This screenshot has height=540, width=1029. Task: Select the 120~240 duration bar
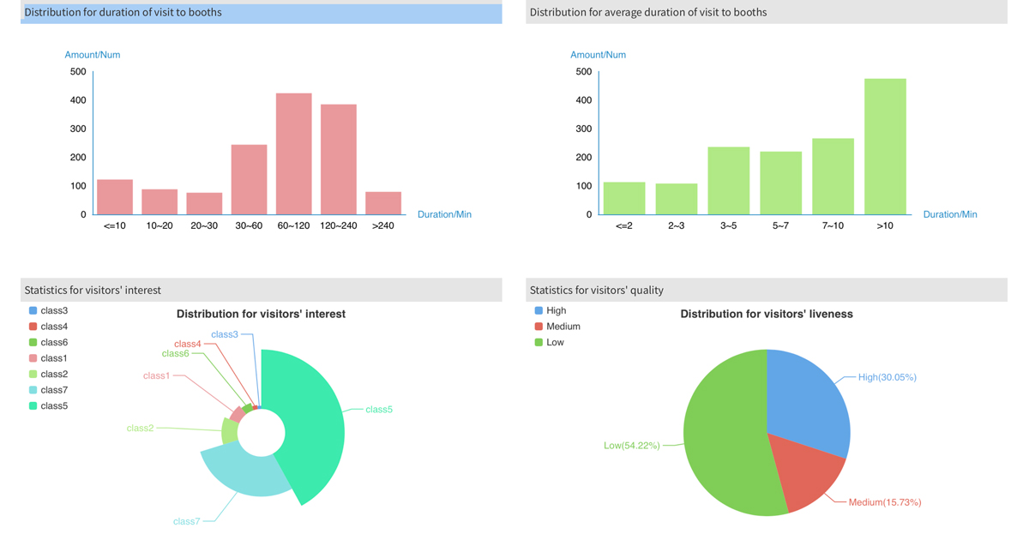point(339,159)
